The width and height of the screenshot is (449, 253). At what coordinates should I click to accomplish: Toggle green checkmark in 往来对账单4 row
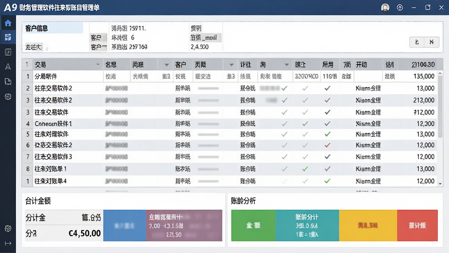328,181
